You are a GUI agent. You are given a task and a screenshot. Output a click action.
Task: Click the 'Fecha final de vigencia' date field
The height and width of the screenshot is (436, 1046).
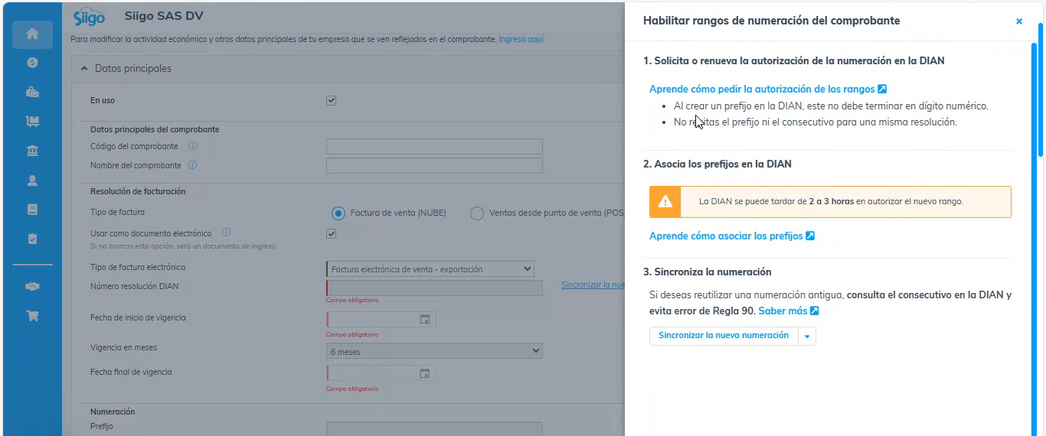[381, 373]
